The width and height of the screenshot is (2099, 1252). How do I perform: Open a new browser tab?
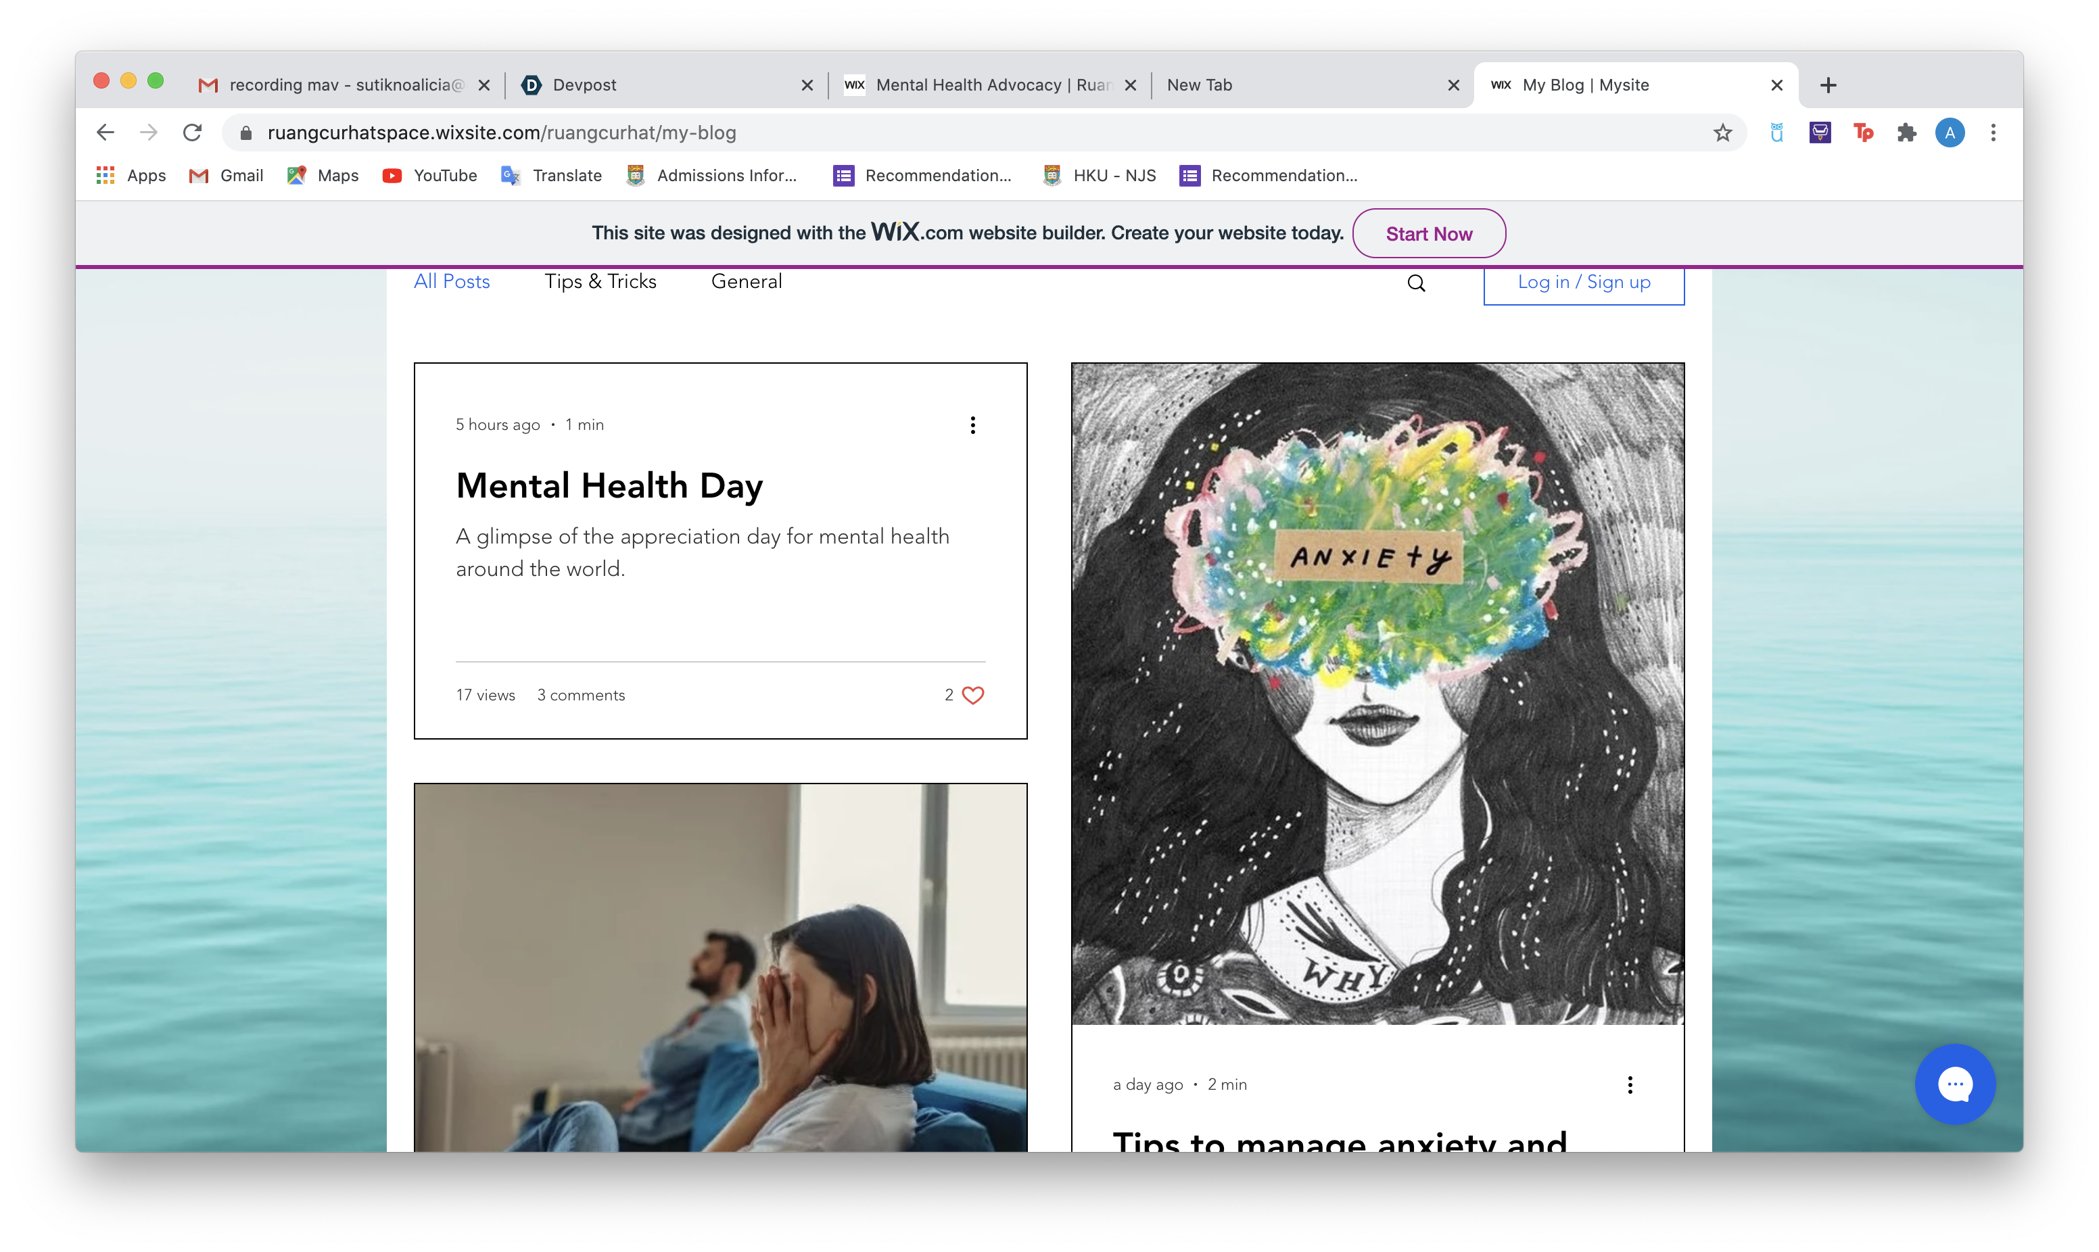1829,85
